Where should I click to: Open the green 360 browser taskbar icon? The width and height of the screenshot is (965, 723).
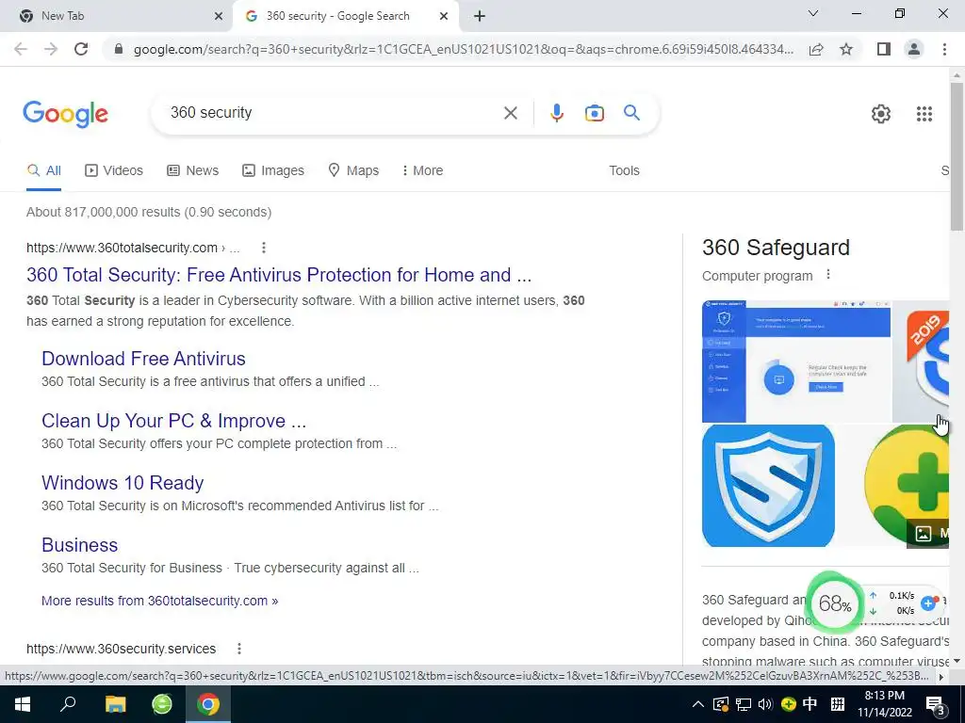pos(162,704)
